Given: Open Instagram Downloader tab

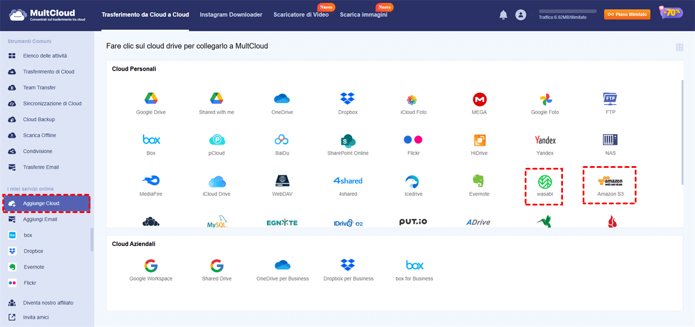Looking at the screenshot, I should (231, 14).
